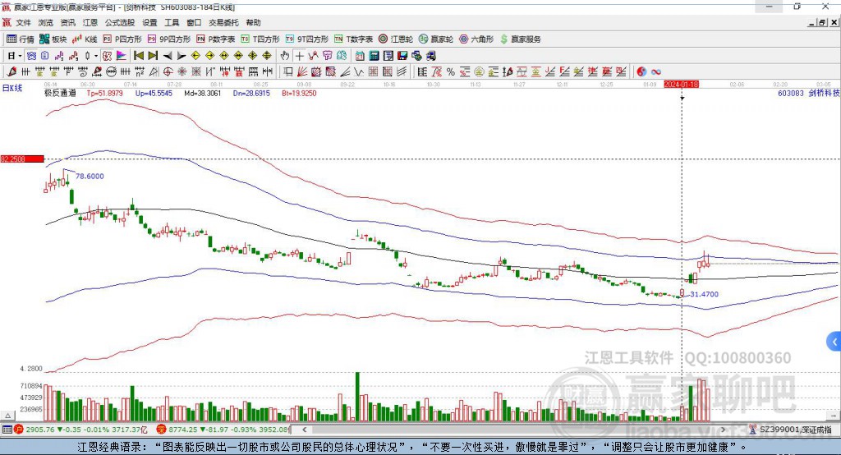Open T数字表 tool
This screenshot has width=841, height=455.
tap(353, 39)
